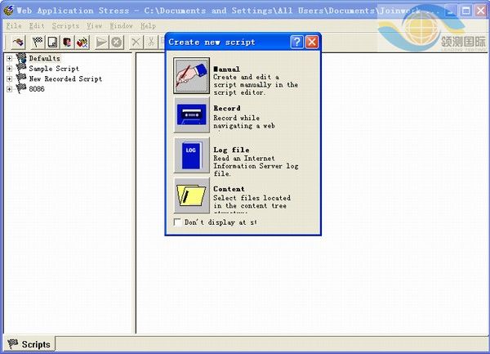490x354 pixels.
Task: Click the dialog's question mark help button
Action: [x=297, y=42]
